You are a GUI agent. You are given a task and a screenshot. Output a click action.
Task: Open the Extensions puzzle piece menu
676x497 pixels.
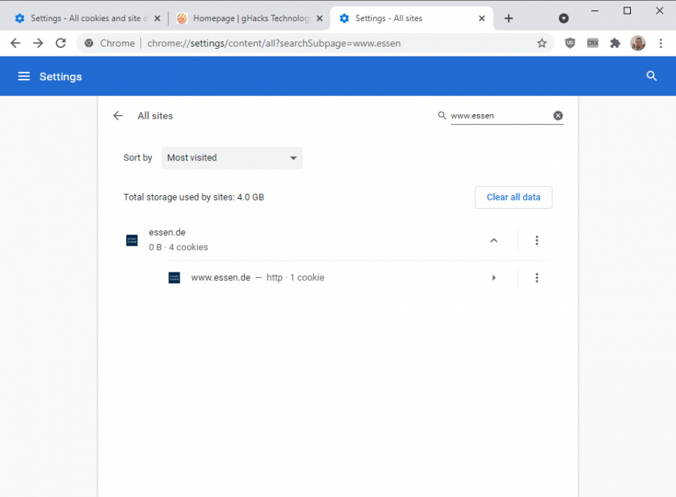point(614,43)
